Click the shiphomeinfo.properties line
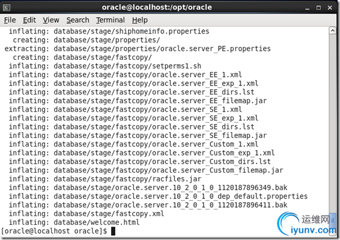 [109, 31]
